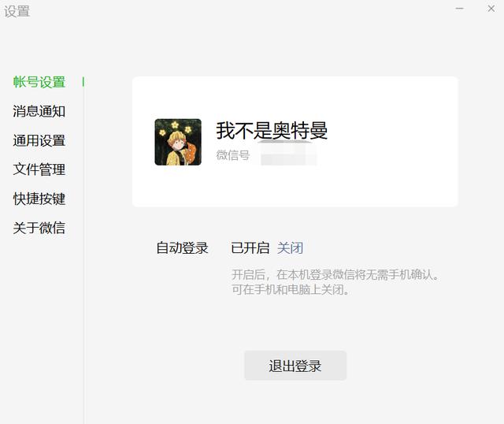The image size is (504, 424).
Task: Click the gray auto-login description text
Action: [335, 282]
